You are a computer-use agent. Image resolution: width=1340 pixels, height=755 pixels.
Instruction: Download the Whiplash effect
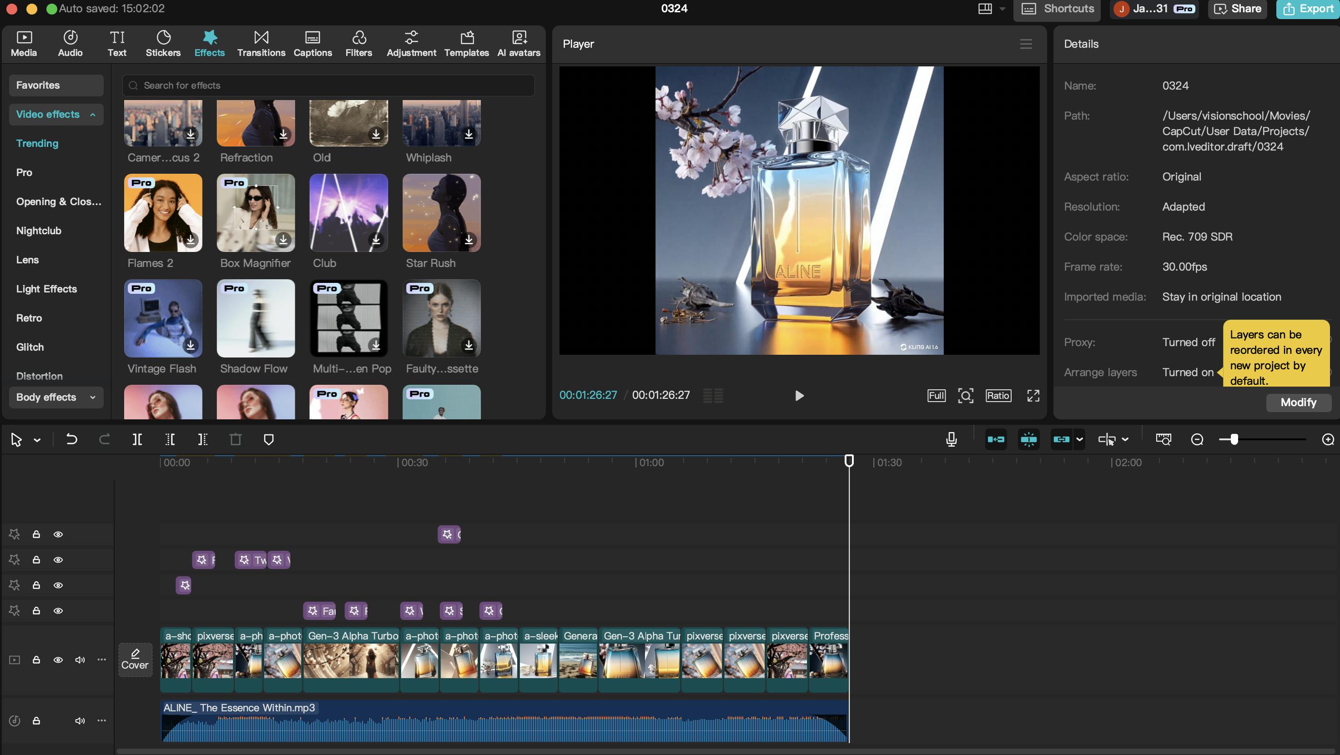468,134
